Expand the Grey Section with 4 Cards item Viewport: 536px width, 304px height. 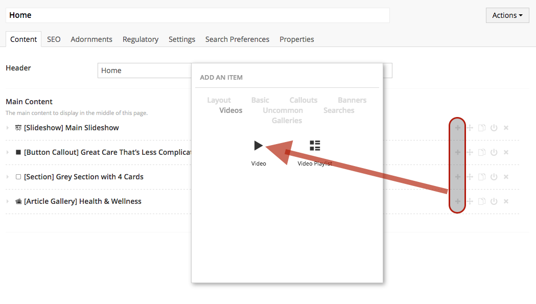[8, 176]
